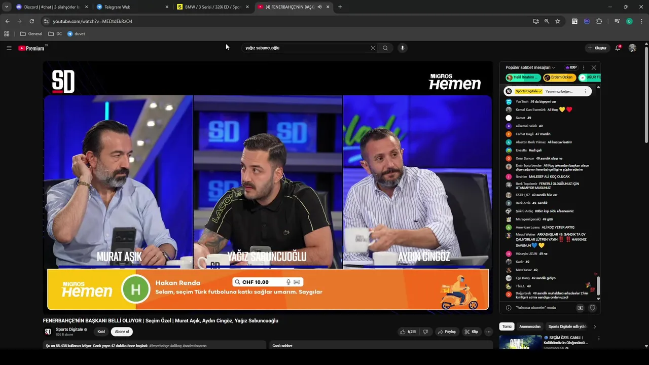Open the Chrome three-dot menu
This screenshot has height=365, width=649.
click(x=641, y=21)
